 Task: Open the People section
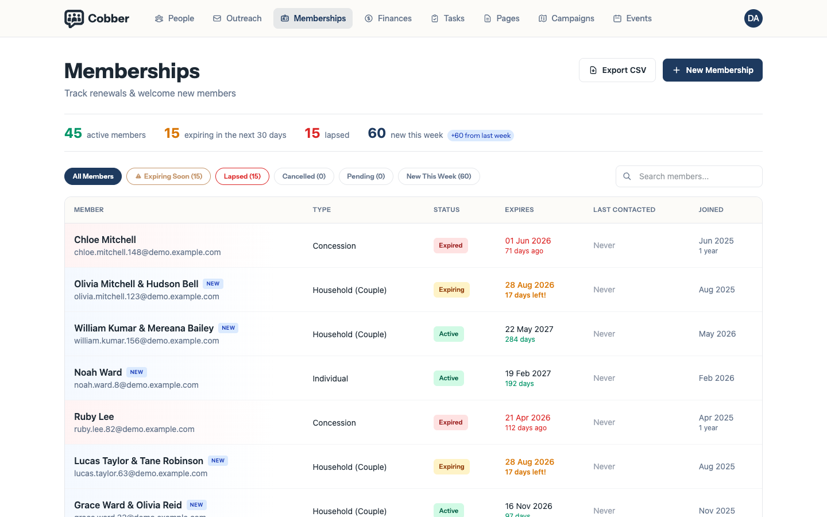point(175,18)
